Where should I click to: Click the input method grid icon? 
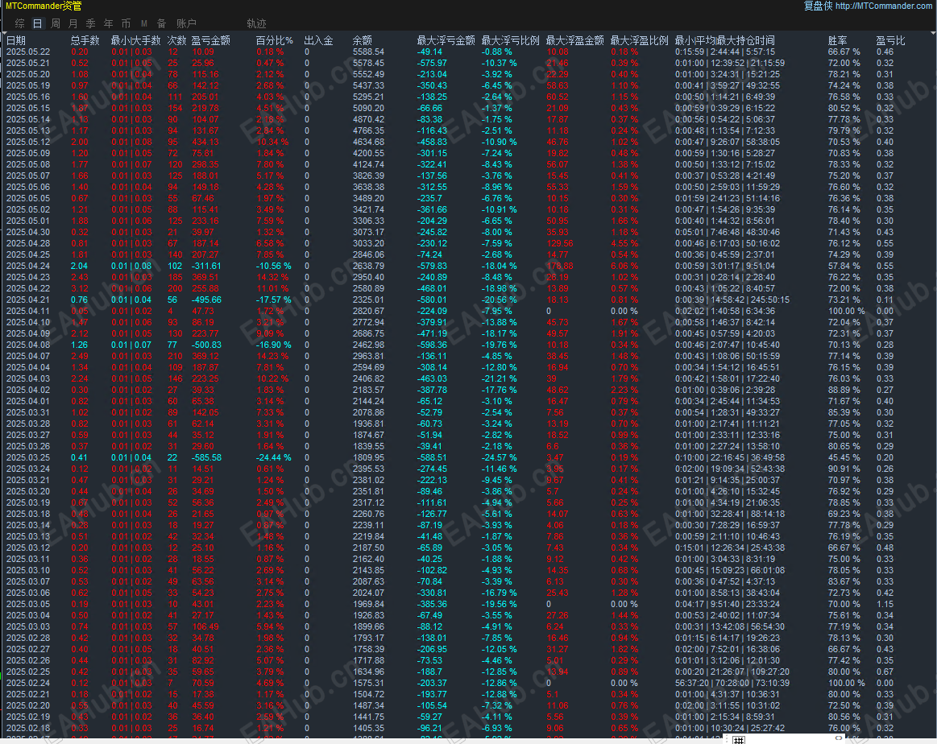pos(739,740)
